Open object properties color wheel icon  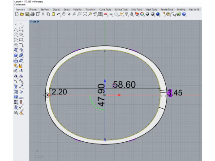(x=142, y=14)
